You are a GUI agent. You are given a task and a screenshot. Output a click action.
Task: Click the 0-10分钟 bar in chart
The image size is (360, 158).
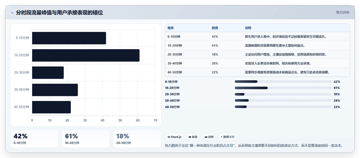coord(69,38)
